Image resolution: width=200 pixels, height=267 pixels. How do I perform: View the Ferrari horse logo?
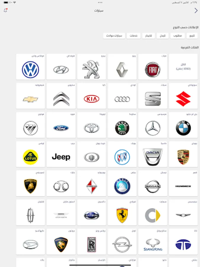point(122,215)
